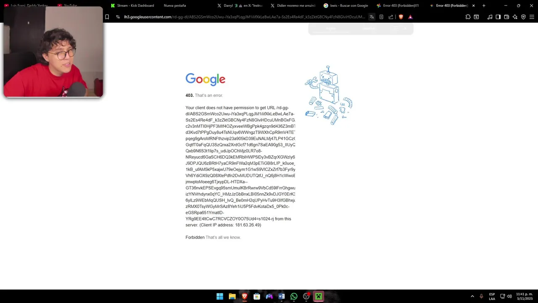Click the Google logo on error page
This screenshot has width=538, height=303.
pyautogui.click(x=206, y=79)
